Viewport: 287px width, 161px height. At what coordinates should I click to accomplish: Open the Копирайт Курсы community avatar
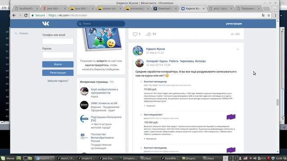tap(139, 63)
